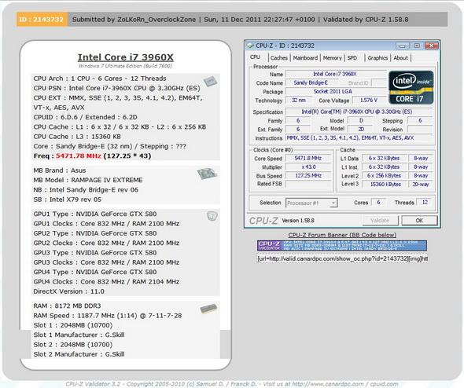Open the Mainboard tab
This screenshot has height=388, width=464.
pyautogui.click(x=305, y=58)
